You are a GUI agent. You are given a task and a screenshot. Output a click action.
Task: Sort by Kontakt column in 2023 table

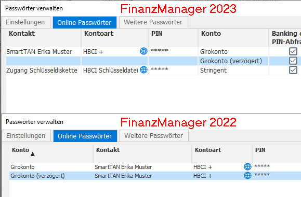[22, 34]
